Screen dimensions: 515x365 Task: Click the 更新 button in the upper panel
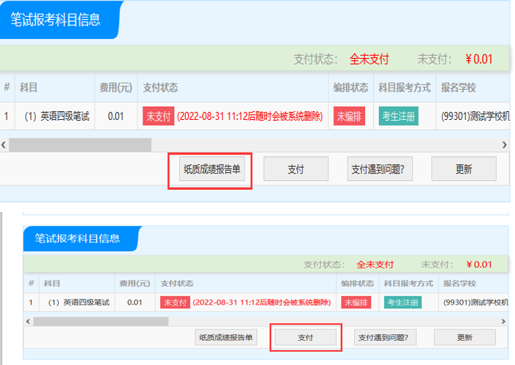click(464, 169)
